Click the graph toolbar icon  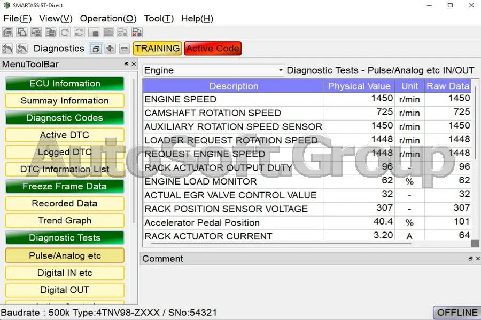click(x=108, y=32)
